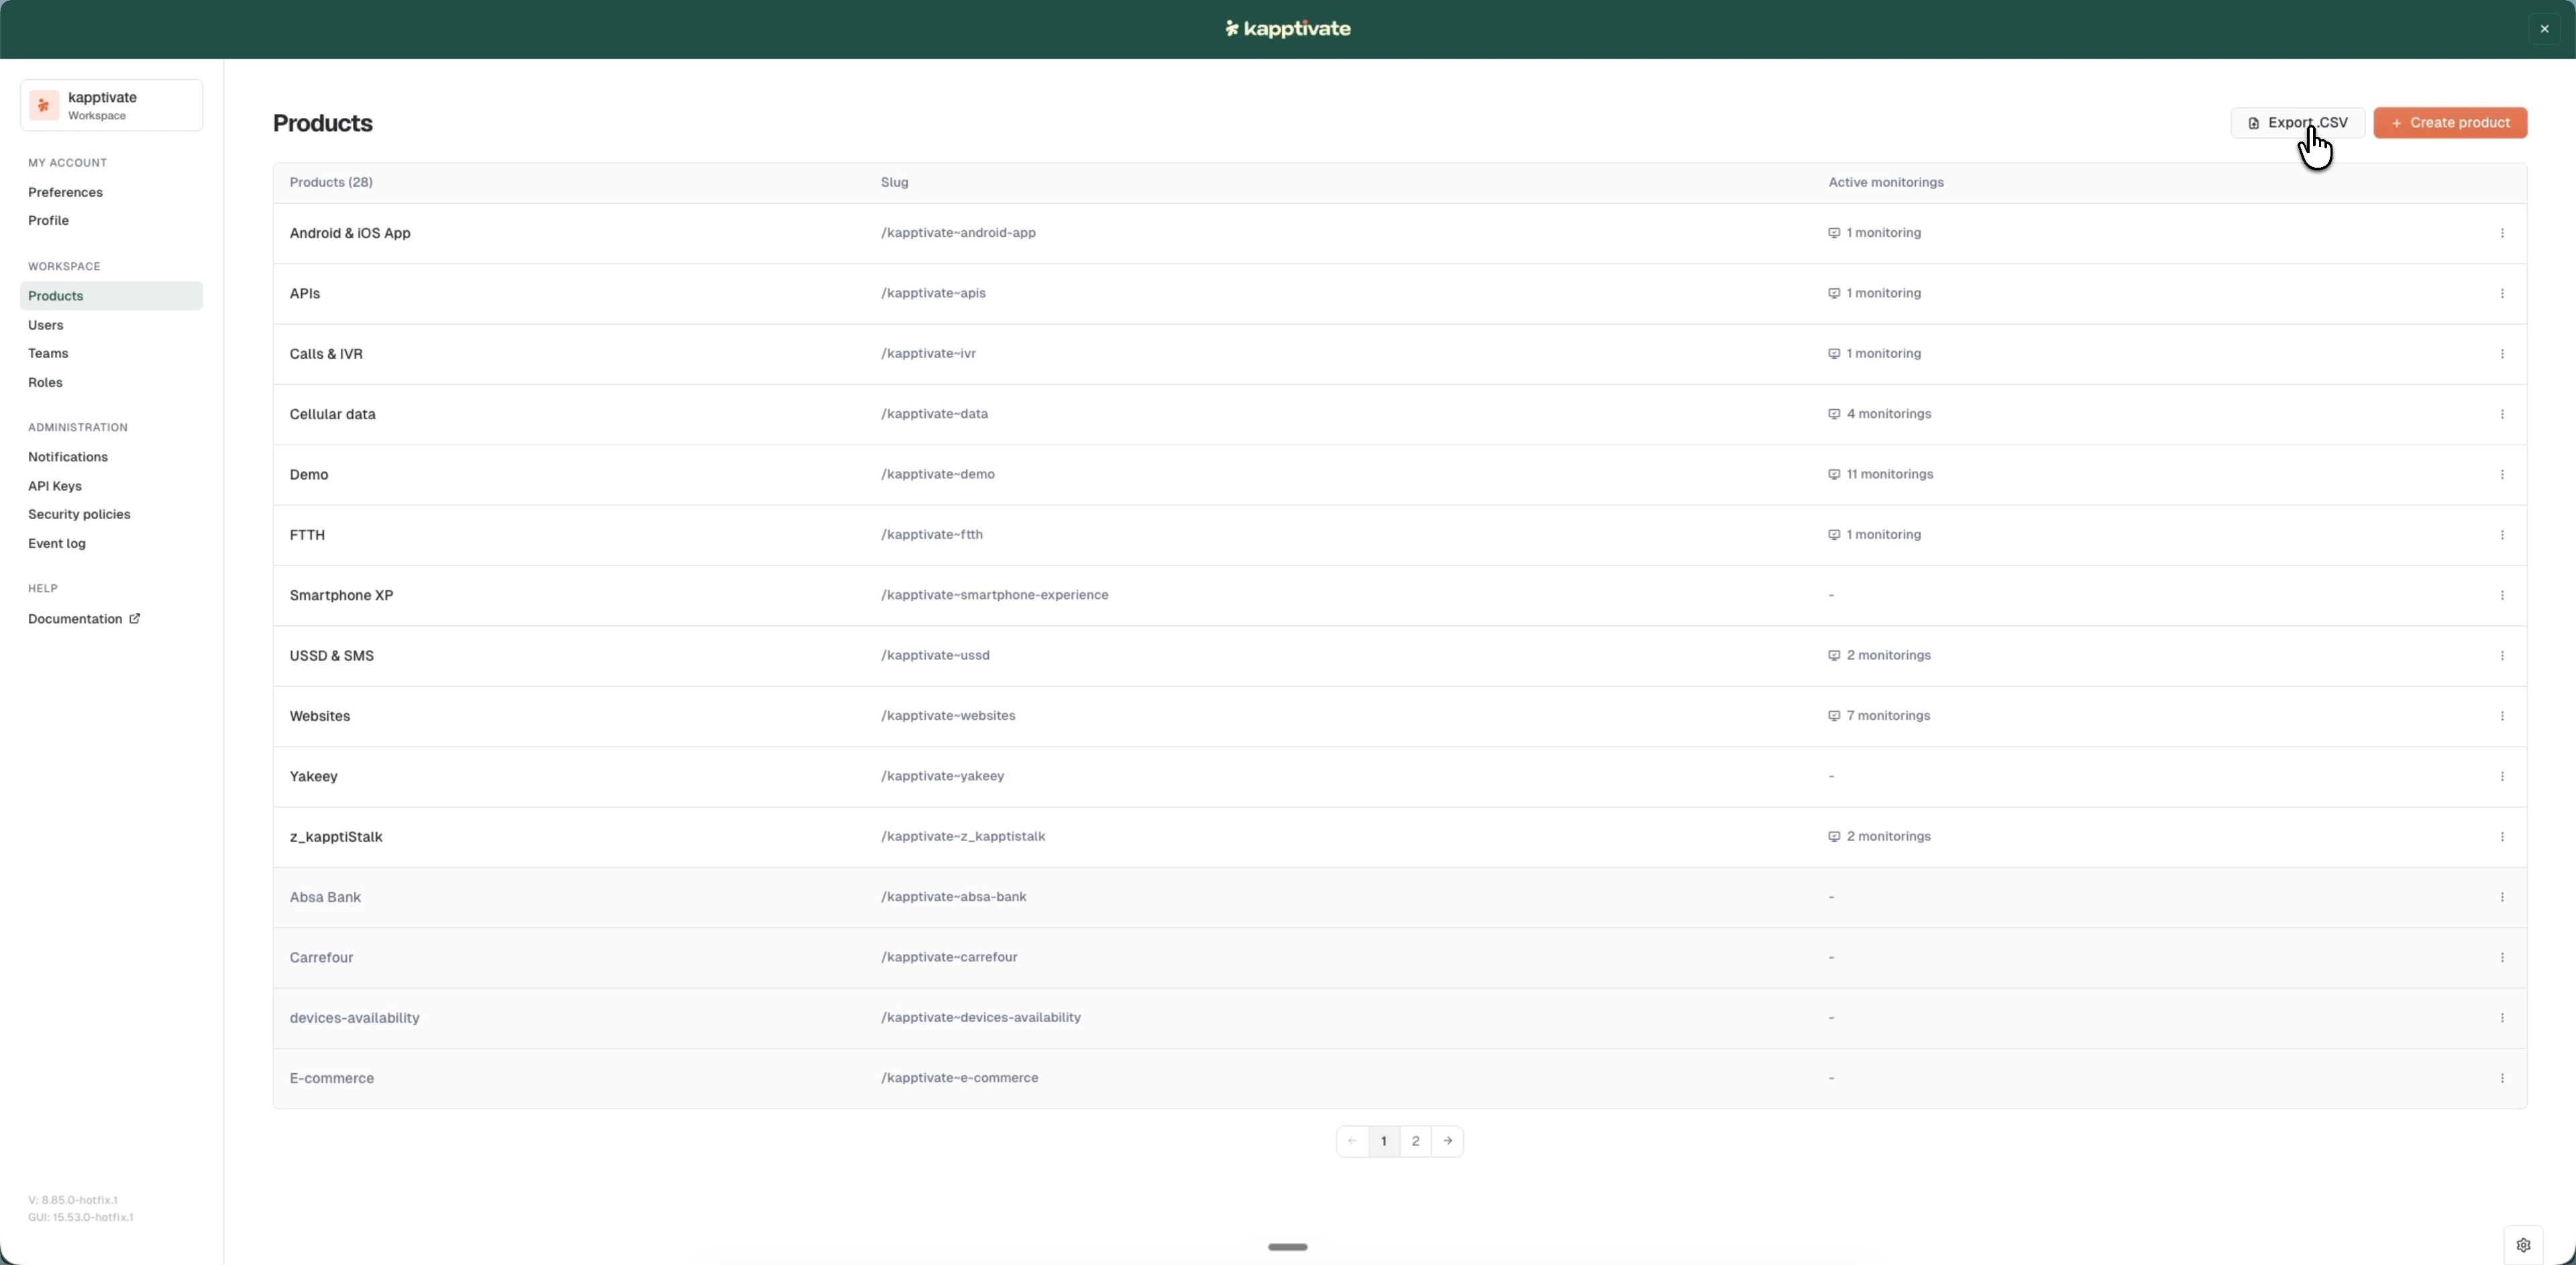Viewport: 2576px width, 1265px height.
Task: Open the Carrefour product row
Action: click(x=1399, y=957)
